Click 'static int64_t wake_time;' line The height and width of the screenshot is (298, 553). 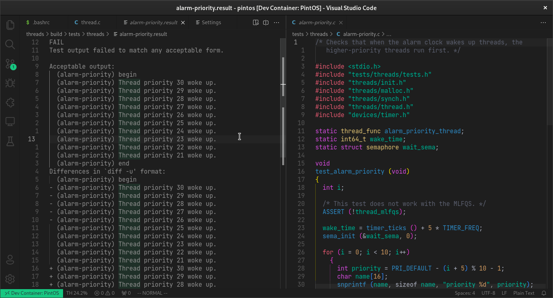pyautogui.click(x=361, y=139)
